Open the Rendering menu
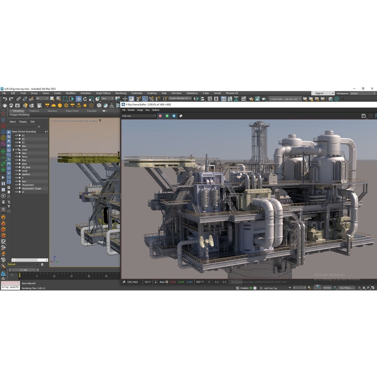 point(121,93)
